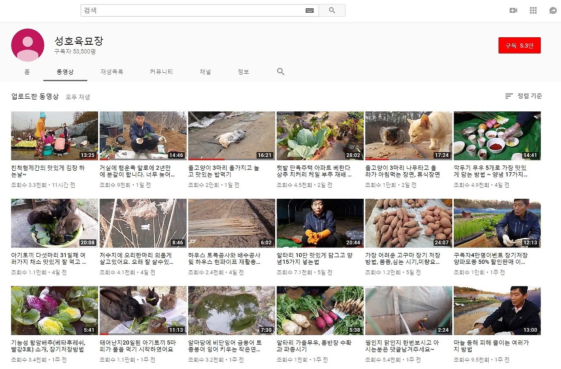Viewport: 561px width, 369px height.
Task: Show the 정보 tab
Action: [x=243, y=72]
